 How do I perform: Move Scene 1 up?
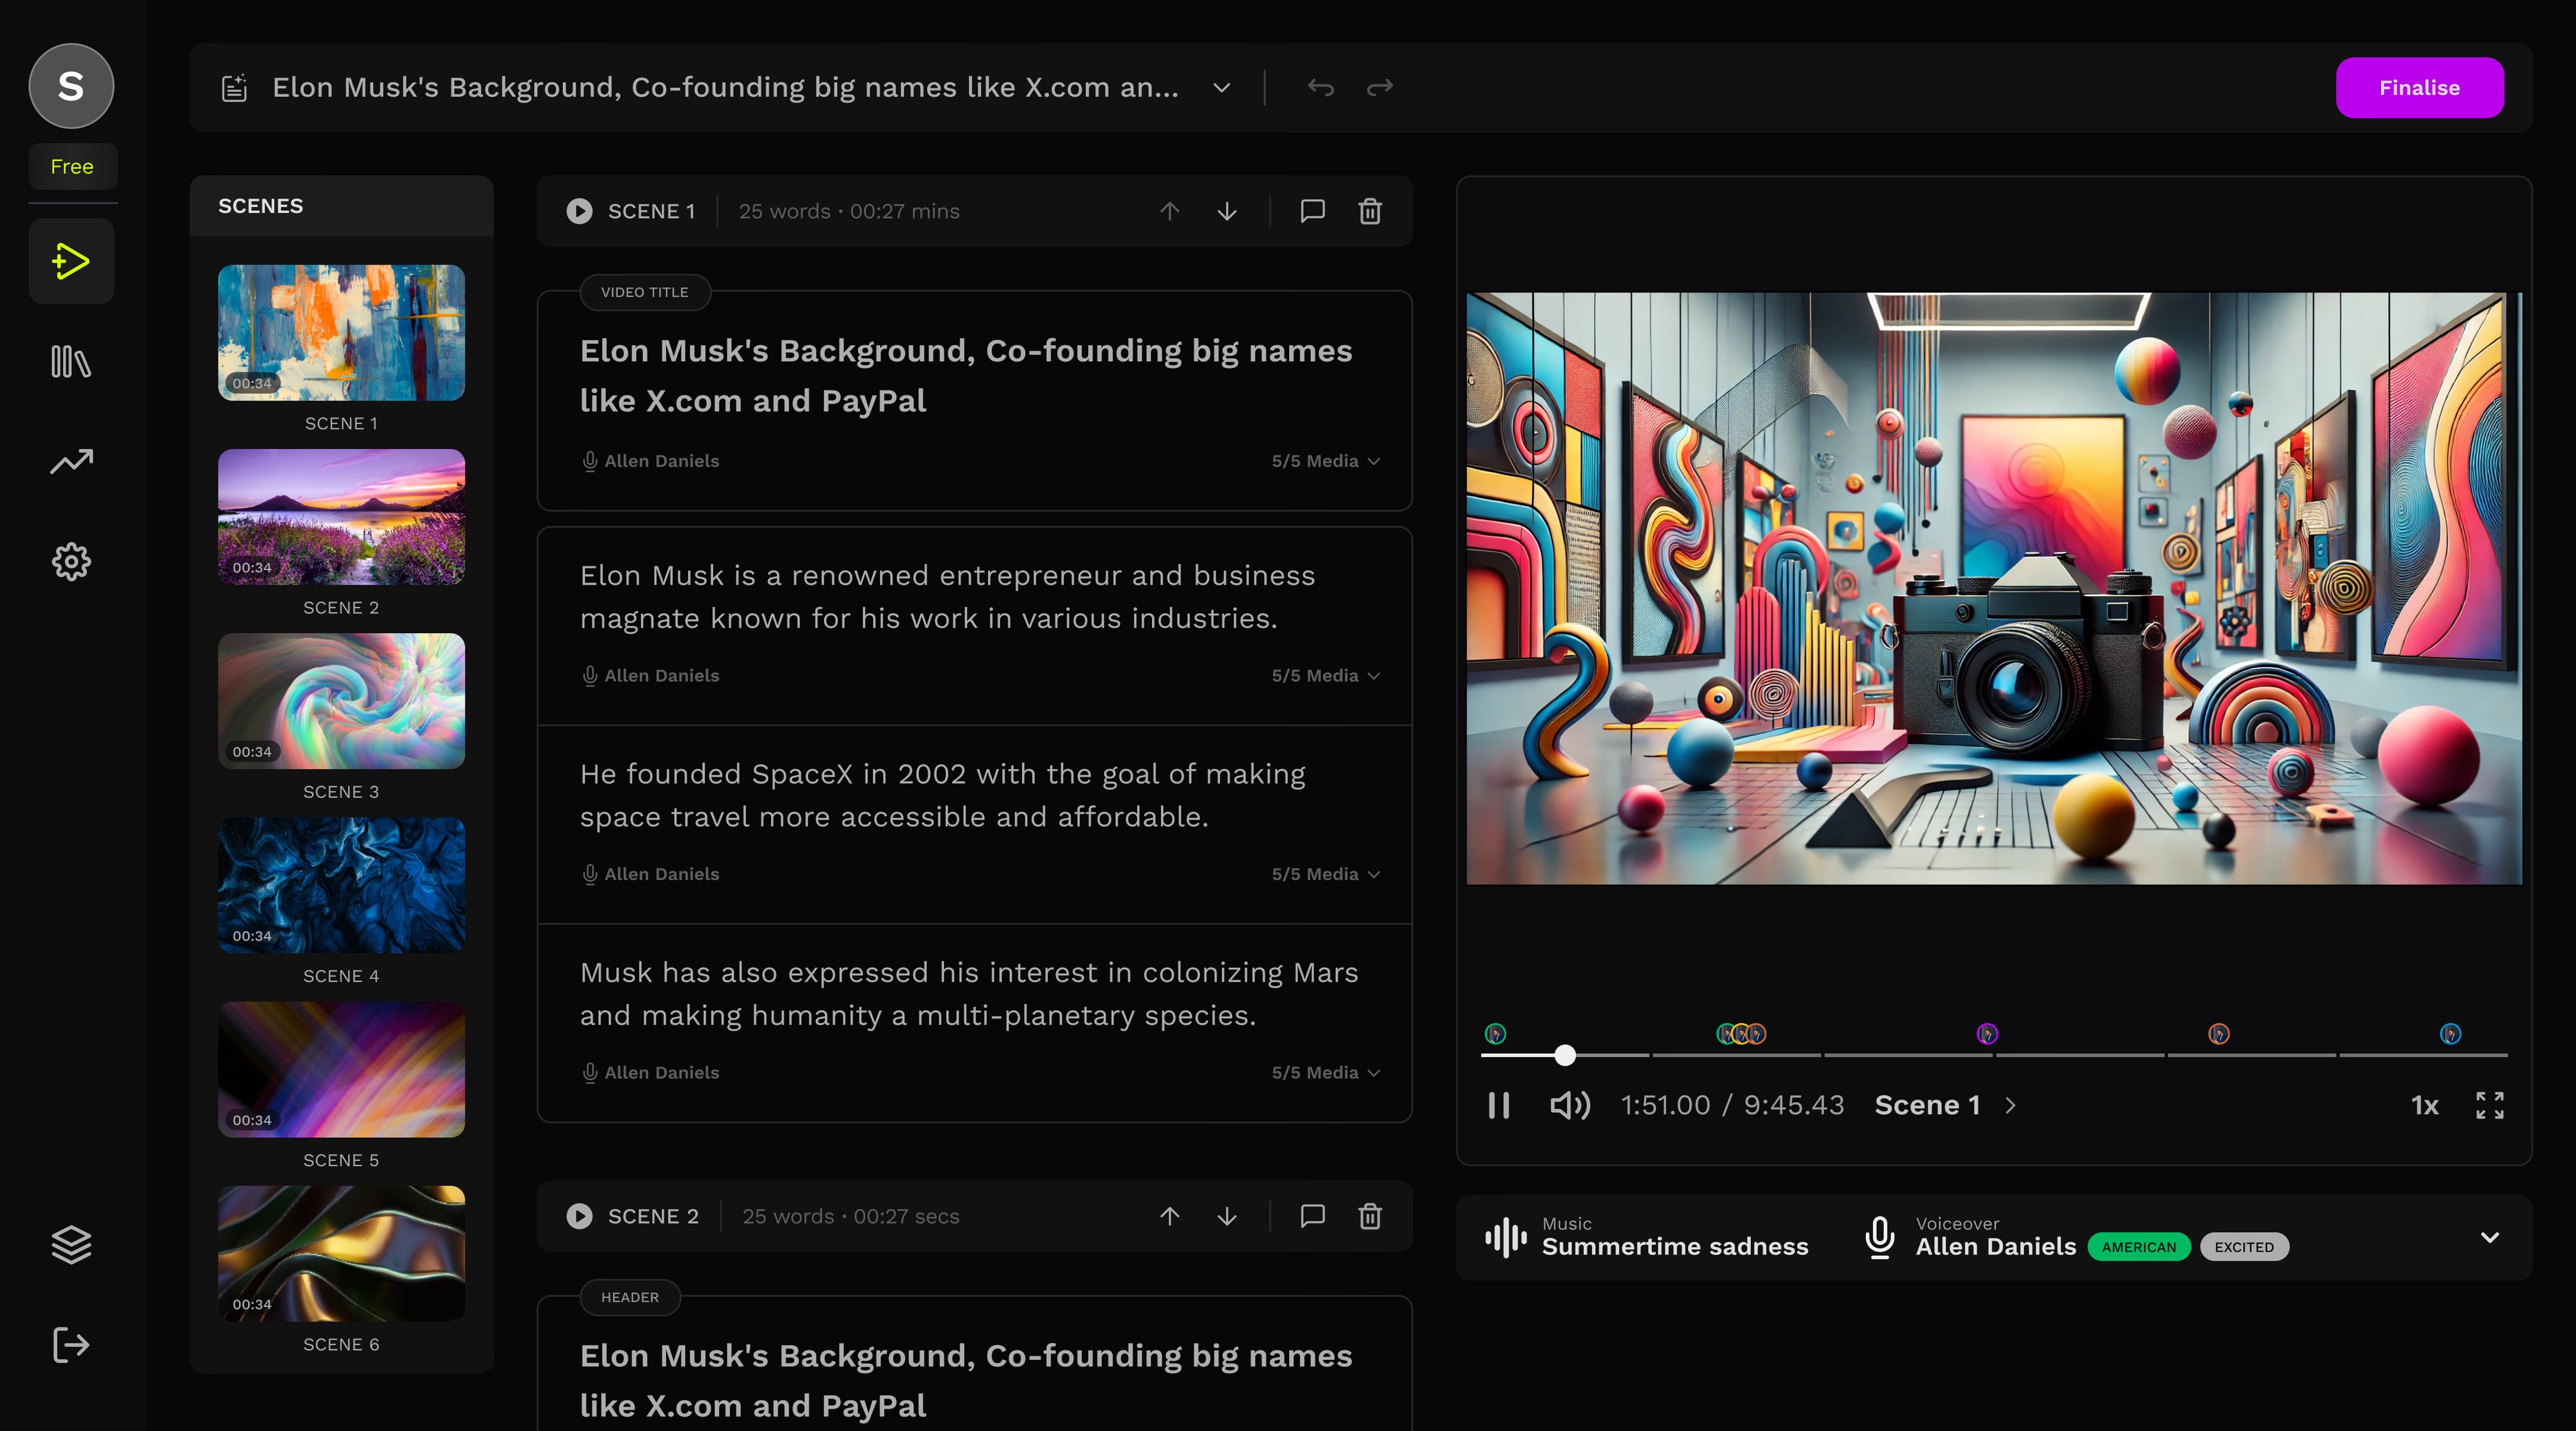click(x=1169, y=211)
